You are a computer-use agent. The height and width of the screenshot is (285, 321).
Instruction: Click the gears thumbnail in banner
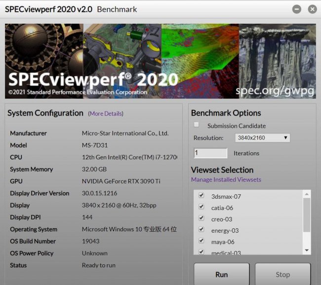pos(44,61)
